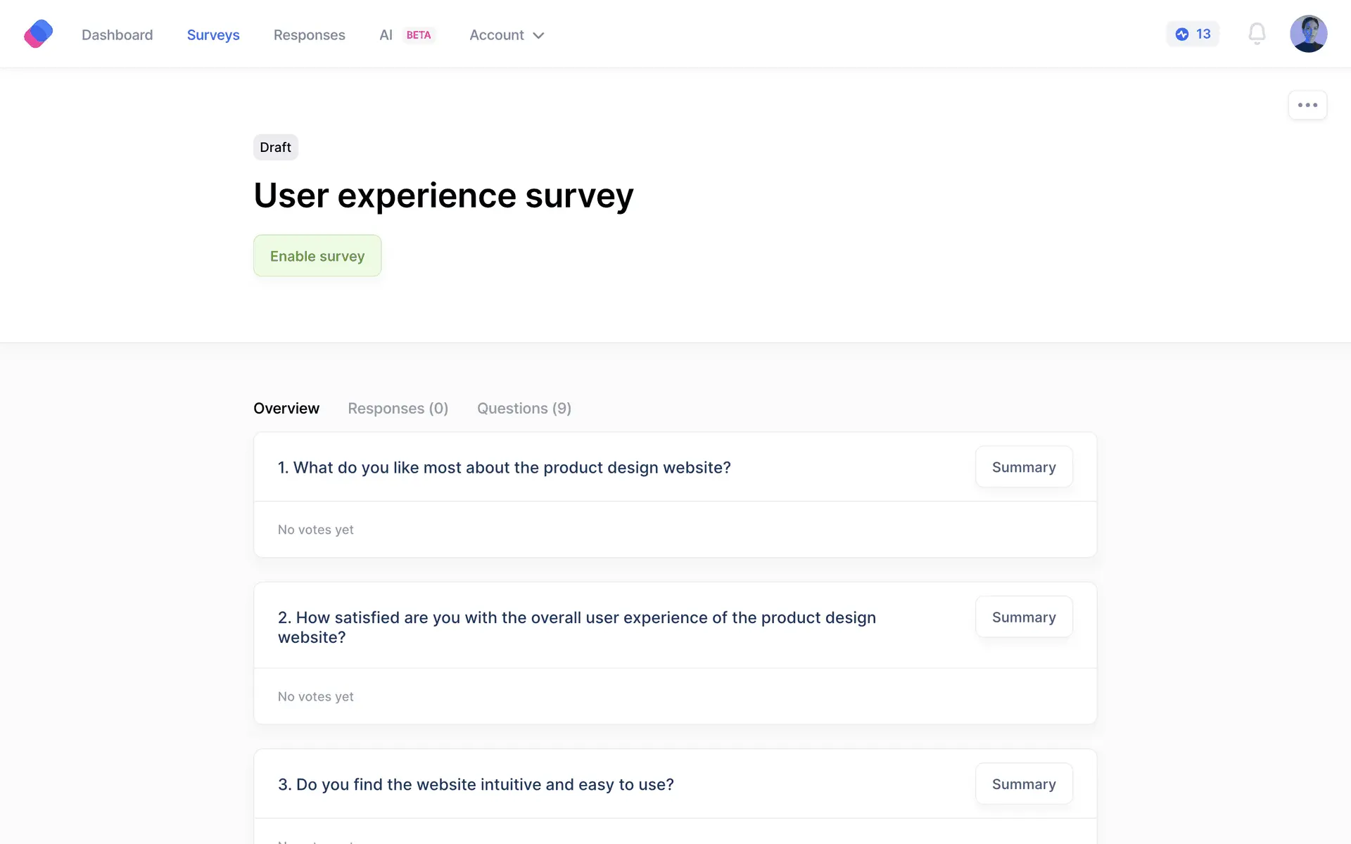This screenshot has height=844, width=1351.
Task: Open Summary for question 3
Action: point(1023,784)
